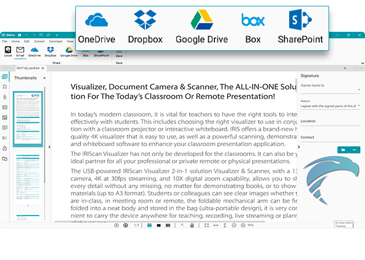Open the File menu
The image size is (365, 260).
click(x=5, y=42)
